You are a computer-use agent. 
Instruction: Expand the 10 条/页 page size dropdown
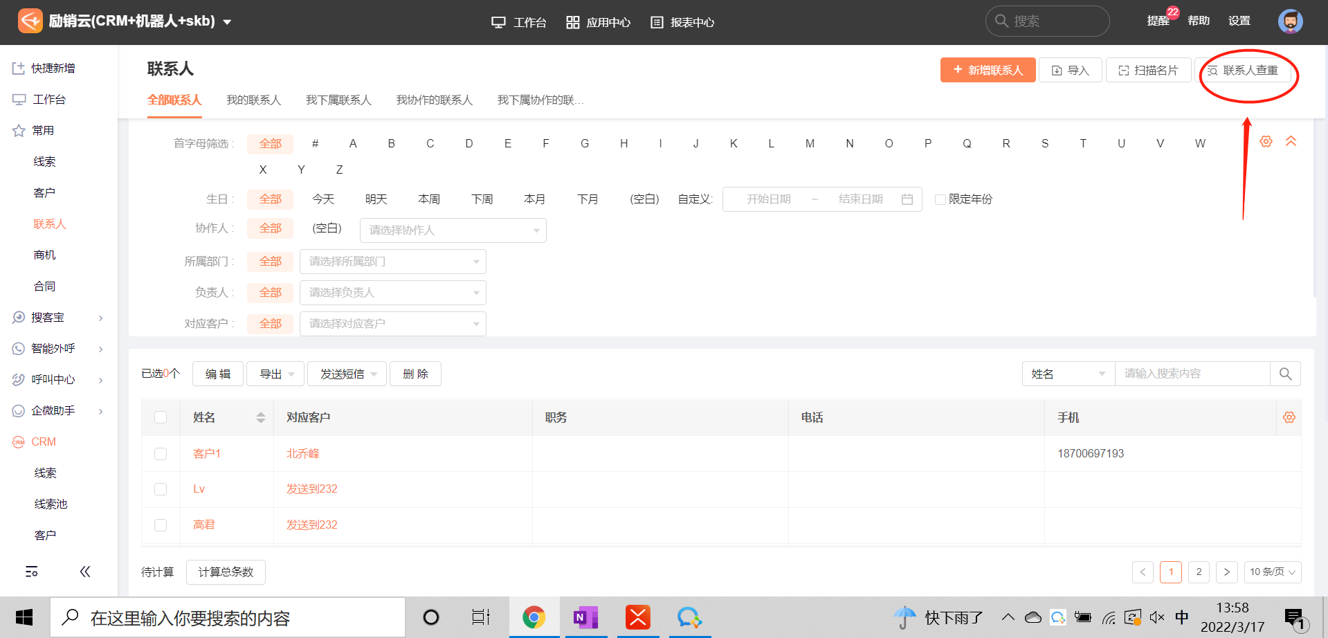click(1272, 572)
